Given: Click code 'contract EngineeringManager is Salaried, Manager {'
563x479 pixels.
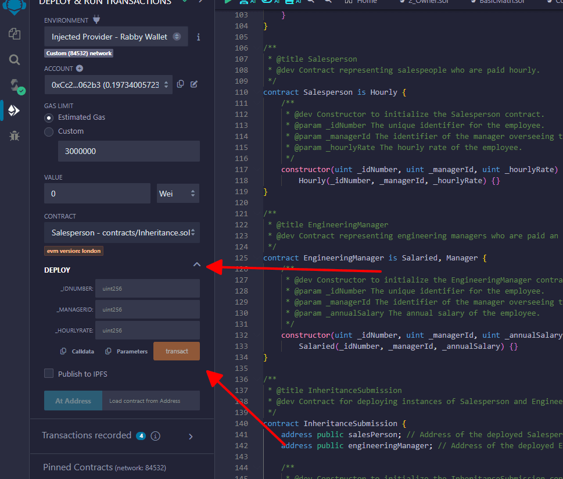Looking at the screenshot, I should click(x=375, y=258).
